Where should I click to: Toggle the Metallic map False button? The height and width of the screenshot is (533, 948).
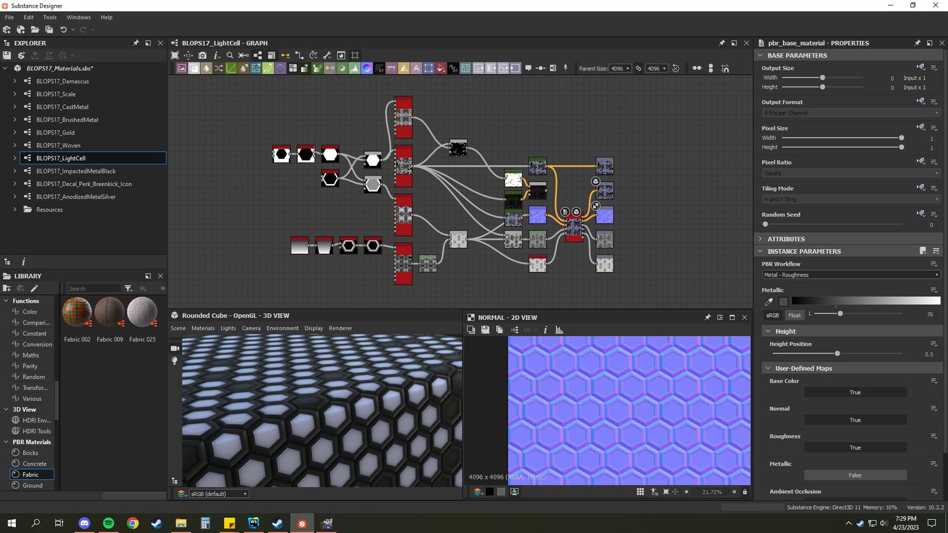pyautogui.click(x=855, y=475)
